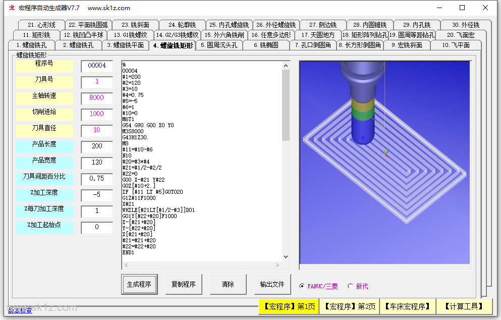Open the 7. 孔口倒圆角 tab
501x320 pixels.
click(313, 45)
